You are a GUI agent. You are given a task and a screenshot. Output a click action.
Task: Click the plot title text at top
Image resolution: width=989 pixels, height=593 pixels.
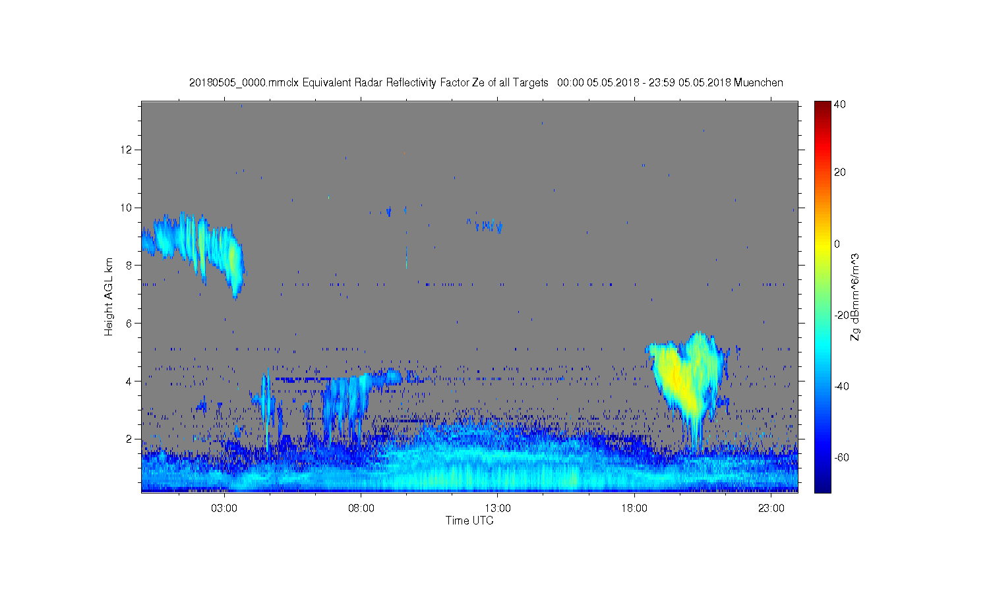(486, 83)
